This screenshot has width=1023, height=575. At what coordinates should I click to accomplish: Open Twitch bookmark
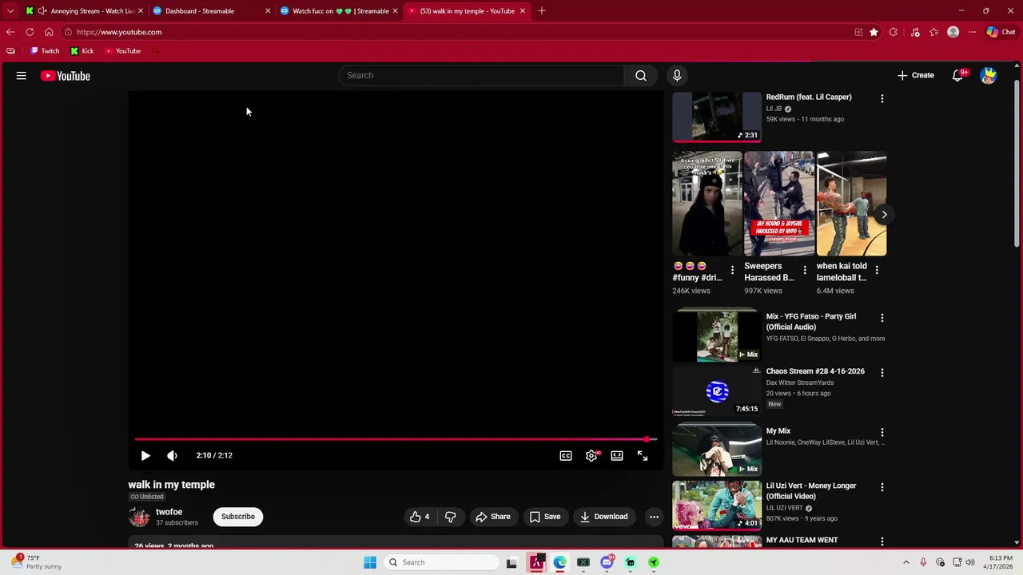tap(45, 51)
